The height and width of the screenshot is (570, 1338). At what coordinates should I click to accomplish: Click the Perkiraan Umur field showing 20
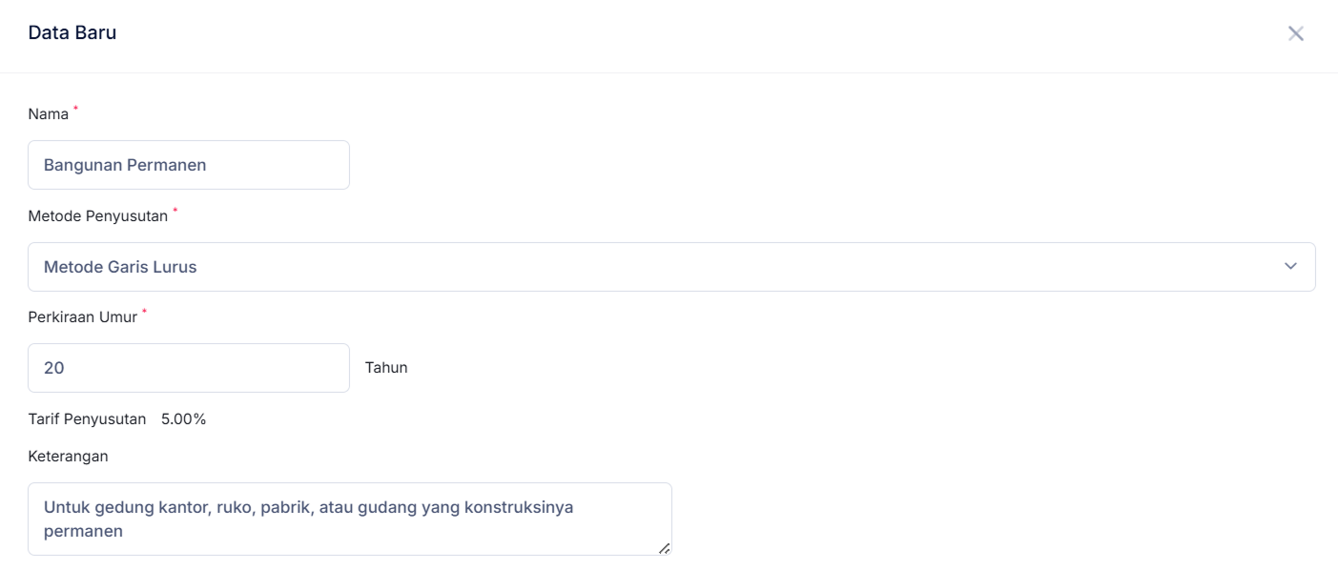point(189,368)
